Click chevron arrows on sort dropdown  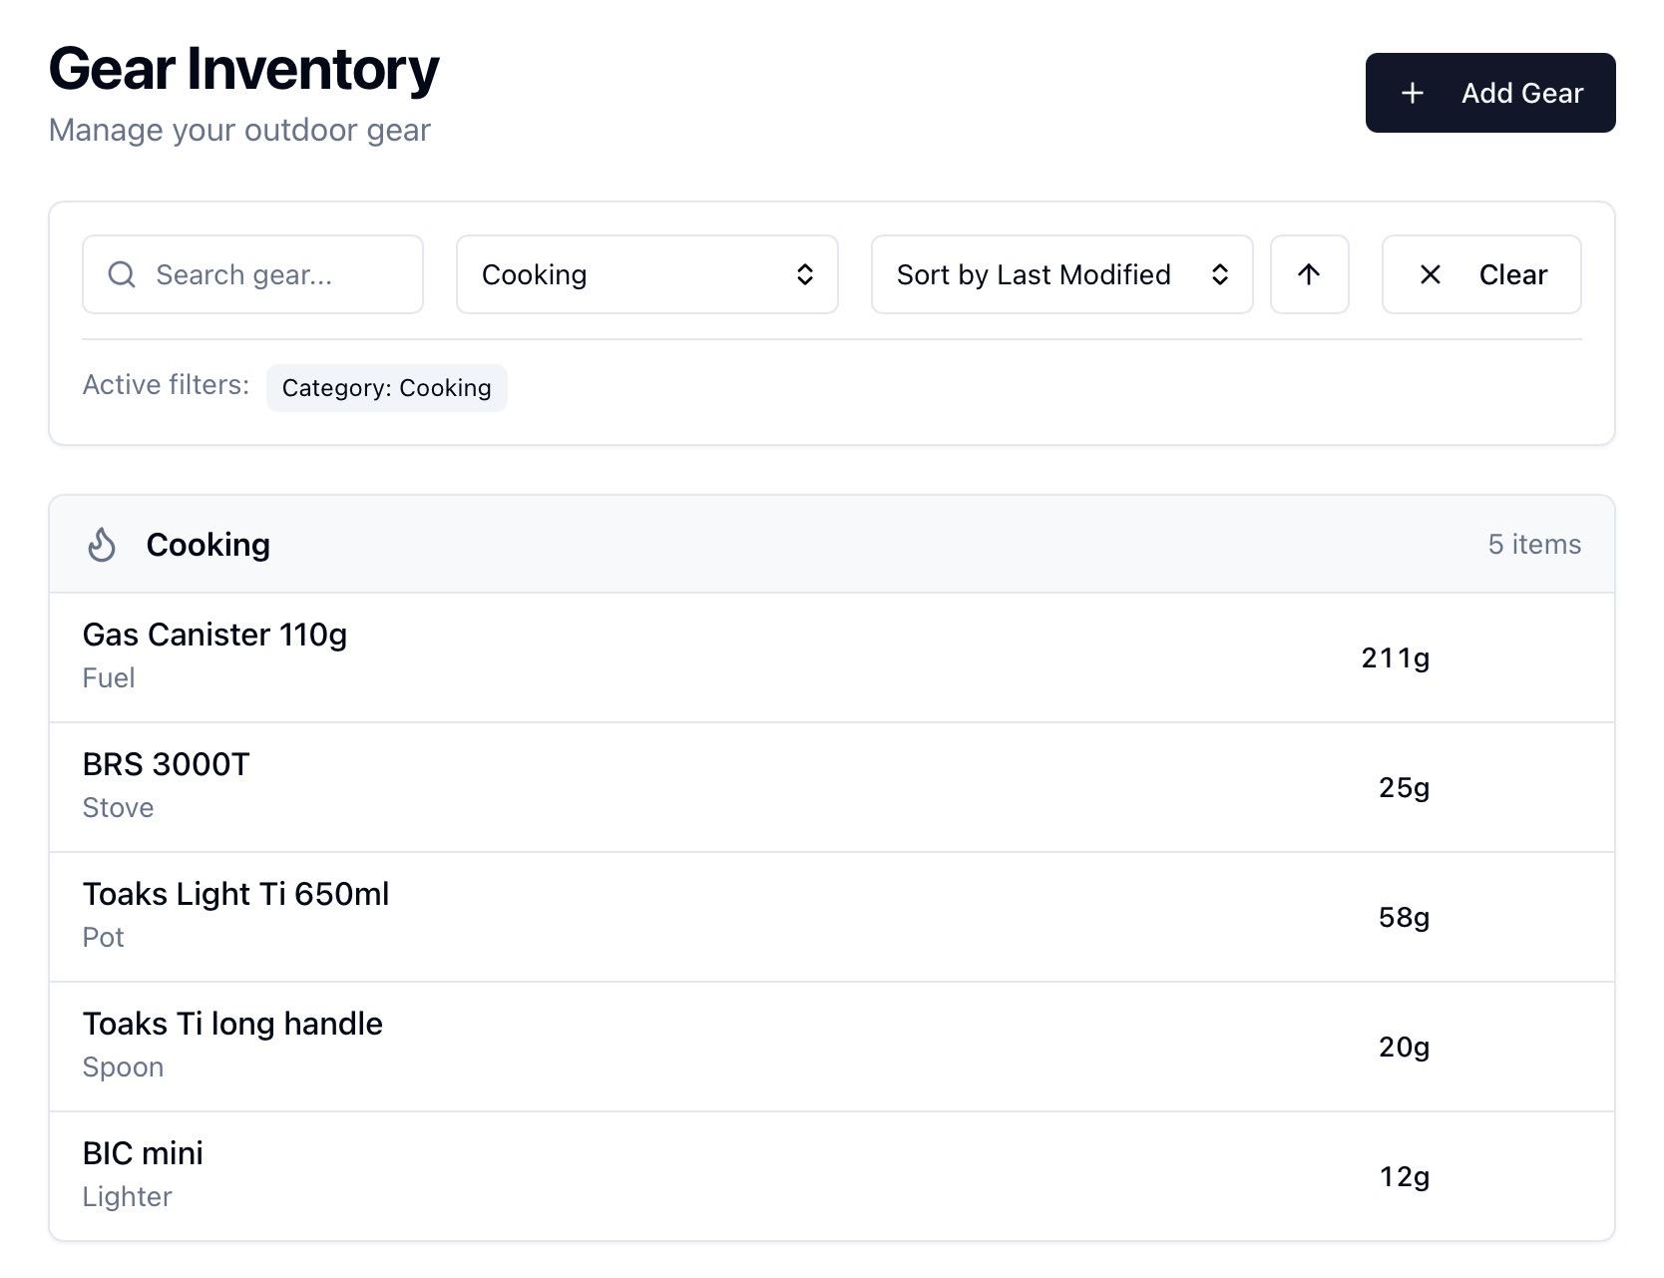1219,274
